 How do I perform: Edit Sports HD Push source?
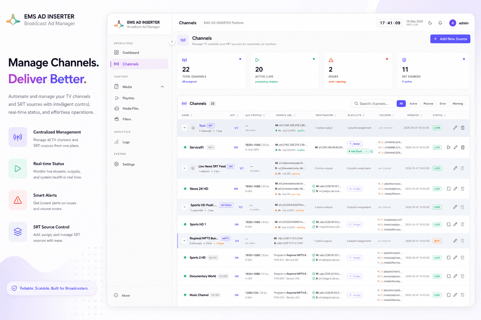455,207
